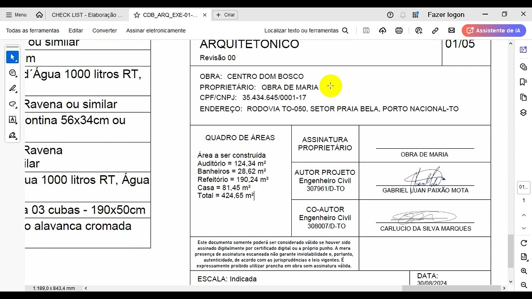The width and height of the screenshot is (532, 299).
Task: Open the AI assistant panel in right sidebar
Action: pyautogui.click(x=523, y=50)
